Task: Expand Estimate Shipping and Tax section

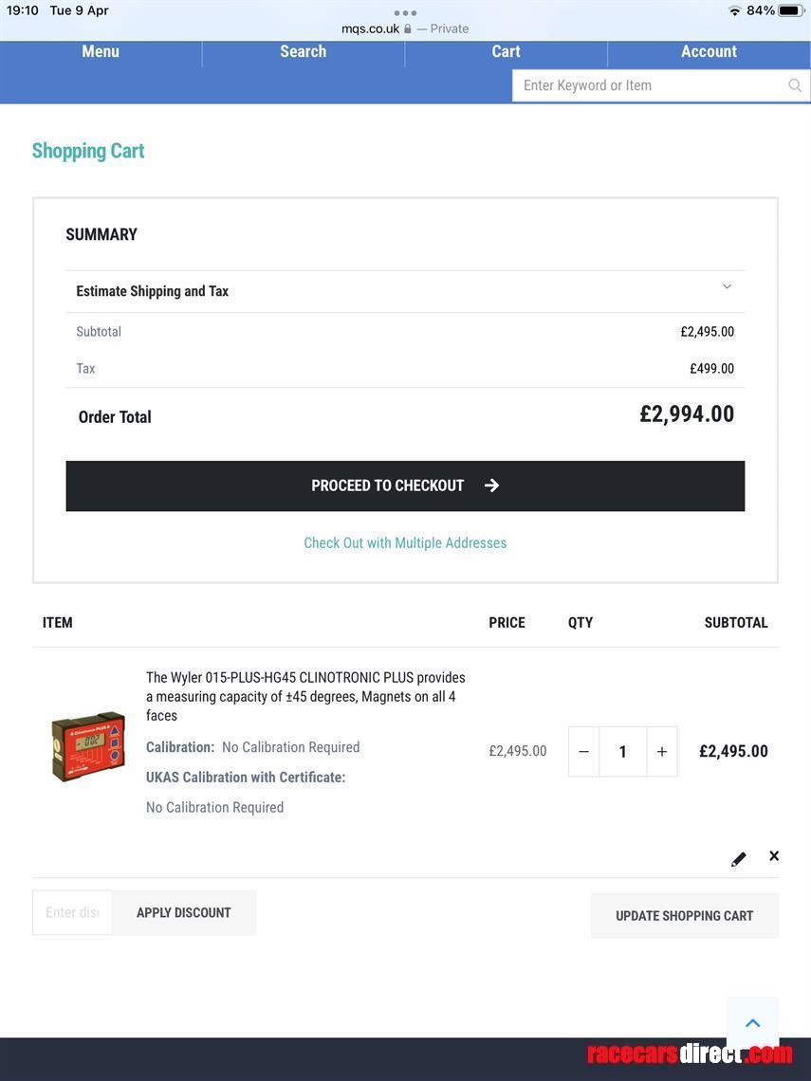Action: pos(153,291)
